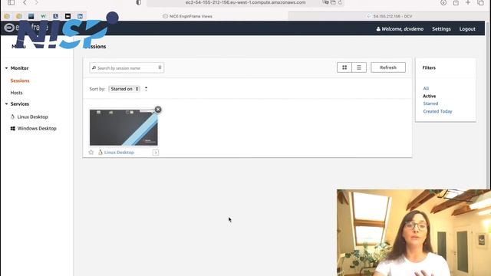Open Hosts in the sidebar
This screenshot has height=276, width=491.
tap(16, 93)
